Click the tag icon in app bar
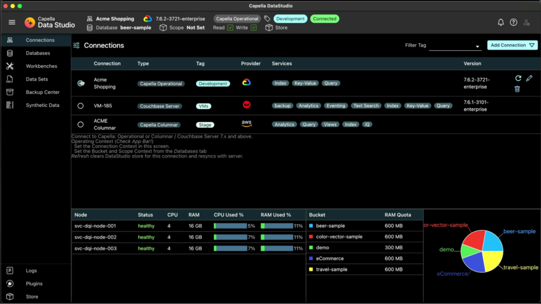Viewport: 541px width, 304px height. coord(267,19)
